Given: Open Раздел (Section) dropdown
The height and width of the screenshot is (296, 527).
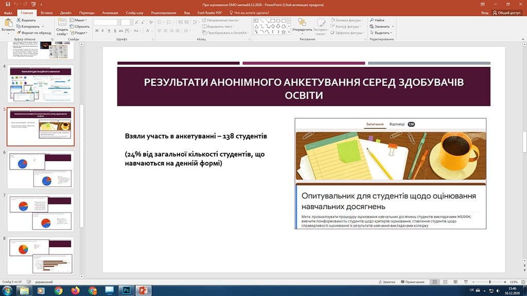Looking at the screenshot, I should tap(79, 33).
